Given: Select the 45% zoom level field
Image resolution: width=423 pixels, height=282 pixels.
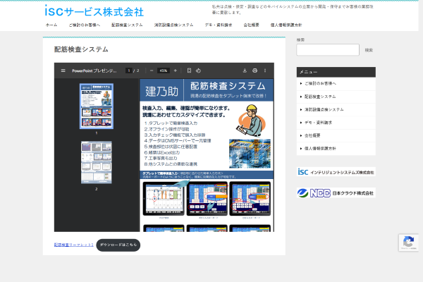Looking at the screenshot, I should (164, 70).
